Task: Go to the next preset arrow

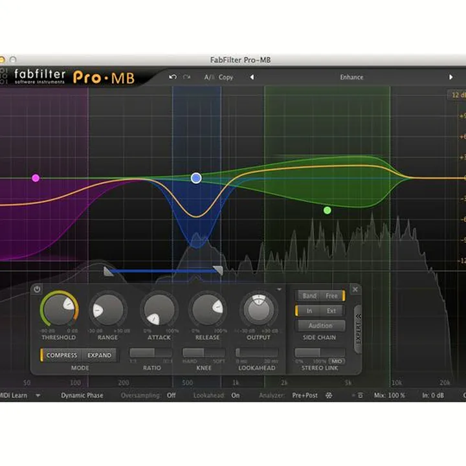Action: click(451, 77)
